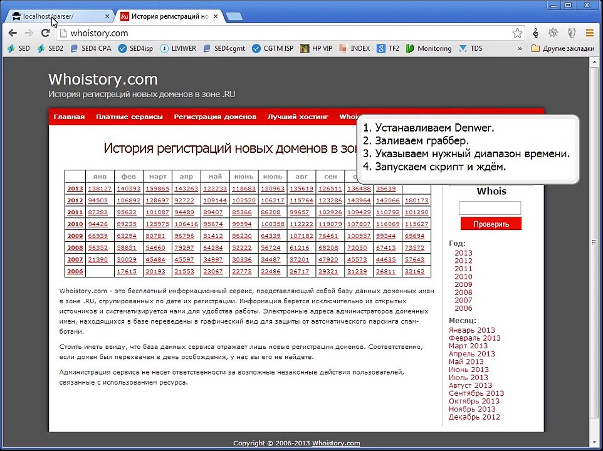Close the История регистраций tab
The image size is (603, 451).
(x=216, y=16)
